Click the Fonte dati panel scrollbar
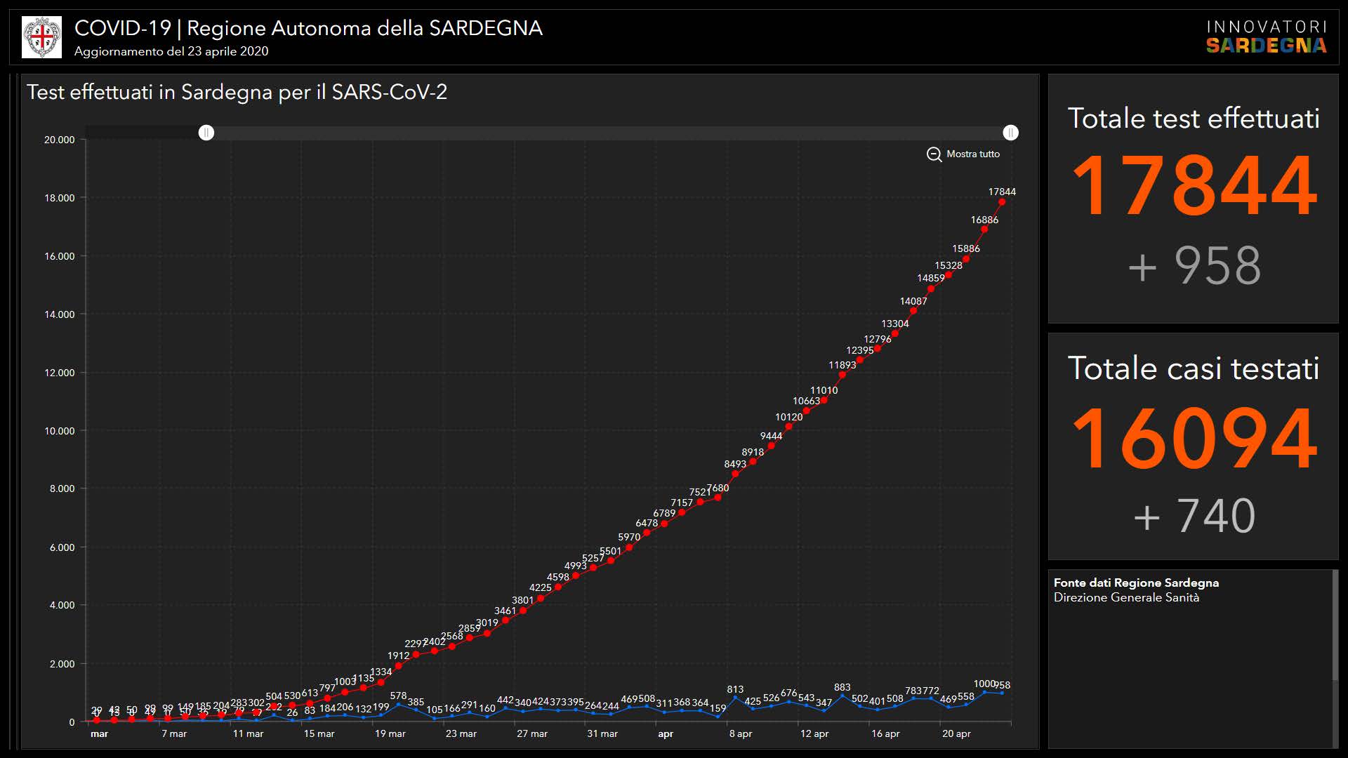Screen dimensions: 1348x758 coord(1335,625)
